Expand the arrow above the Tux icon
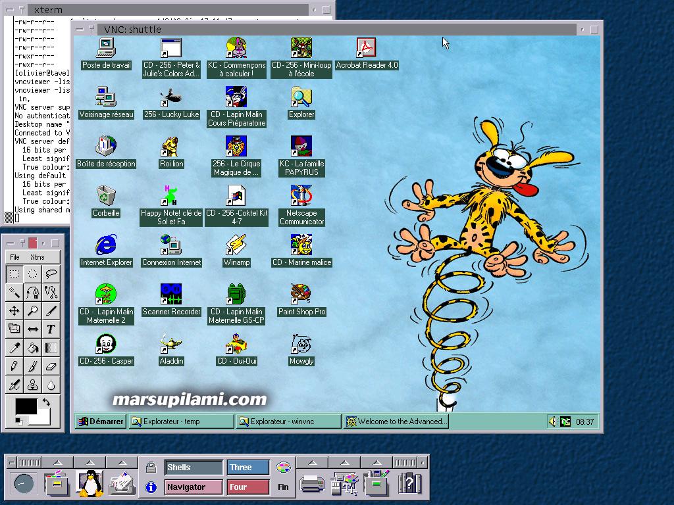Screen dimensions: 674x505 [x=90, y=462]
